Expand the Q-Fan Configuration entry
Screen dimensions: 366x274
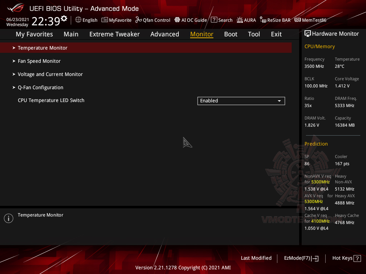tap(40, 87)
